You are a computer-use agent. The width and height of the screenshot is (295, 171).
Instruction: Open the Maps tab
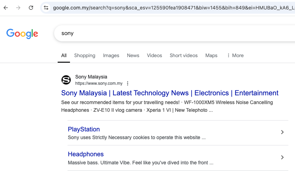point(211,55)
